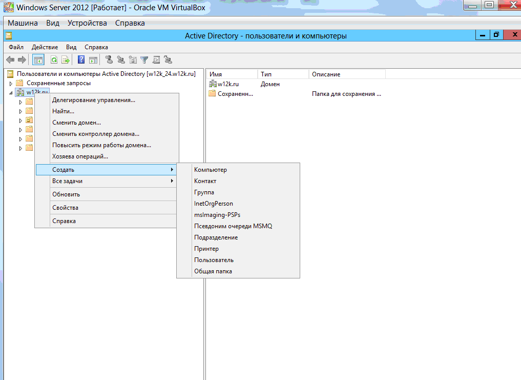Select the root Пользователи и компьютеры Active Directory node
The height and width of the screenshot is (380, 521).
click(x=107, y=74)
